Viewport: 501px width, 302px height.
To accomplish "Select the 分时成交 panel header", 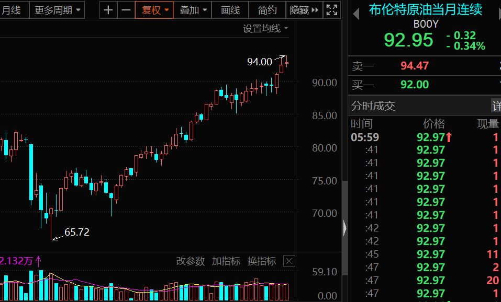I will (373, 106).
